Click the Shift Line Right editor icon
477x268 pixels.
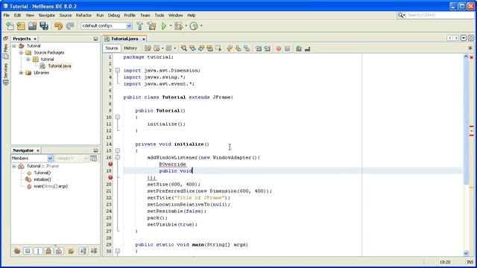(x=267, y=48)
